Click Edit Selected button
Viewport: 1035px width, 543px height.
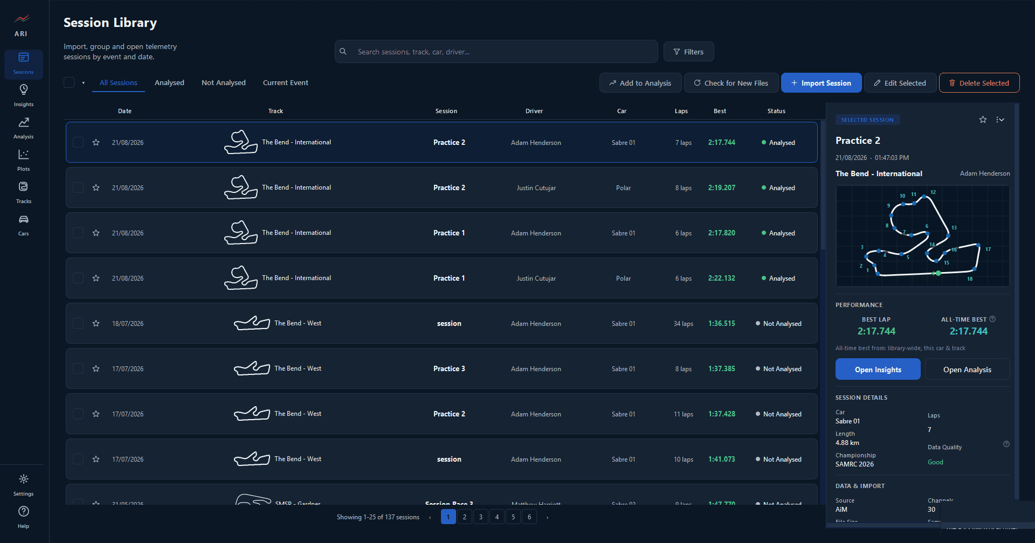pyautogui.click(x=900, y=83)
